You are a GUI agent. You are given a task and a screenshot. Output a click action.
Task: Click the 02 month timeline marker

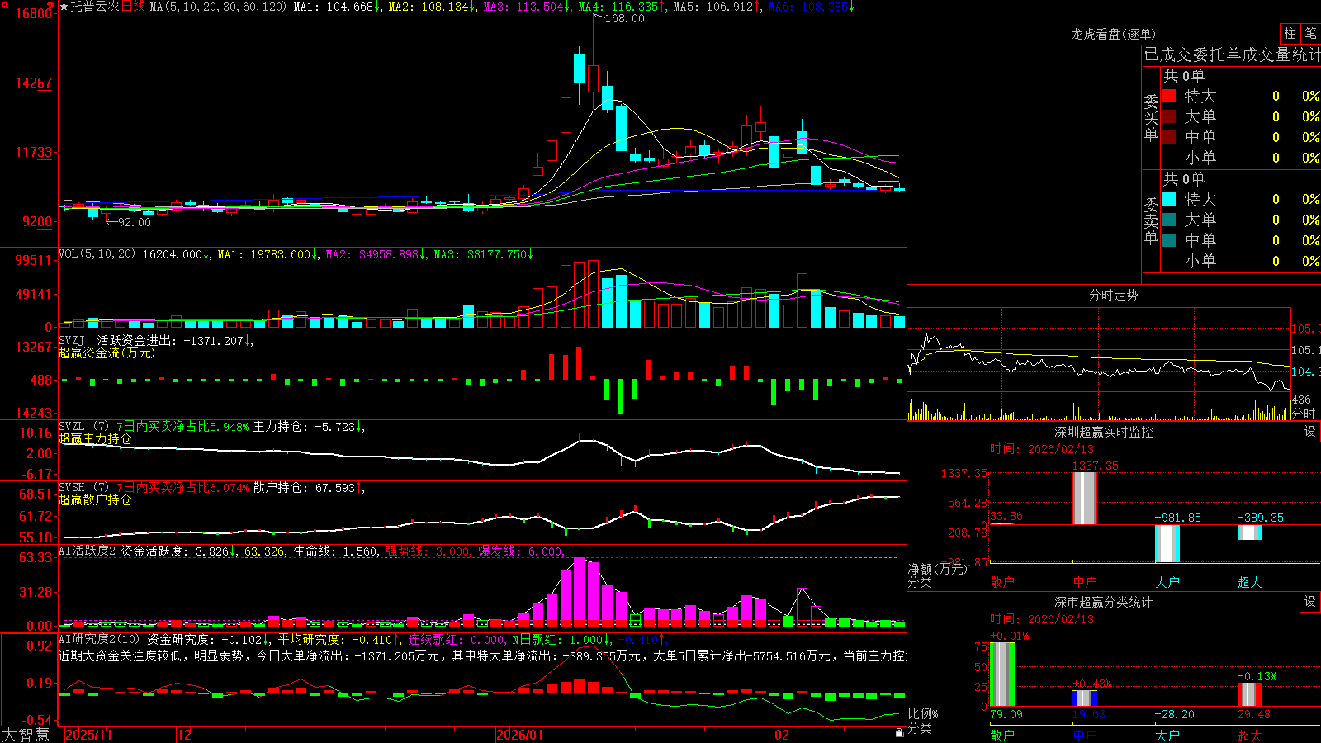(x=782, y=735)
